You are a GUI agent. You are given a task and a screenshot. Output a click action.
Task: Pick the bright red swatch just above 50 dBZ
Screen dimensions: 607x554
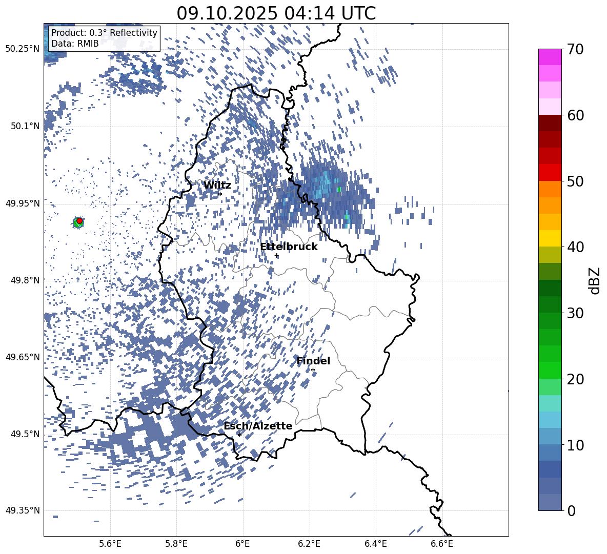coord(550,173)
